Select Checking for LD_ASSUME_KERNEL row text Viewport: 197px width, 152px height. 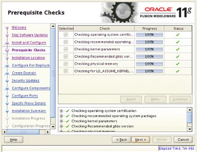103,71
